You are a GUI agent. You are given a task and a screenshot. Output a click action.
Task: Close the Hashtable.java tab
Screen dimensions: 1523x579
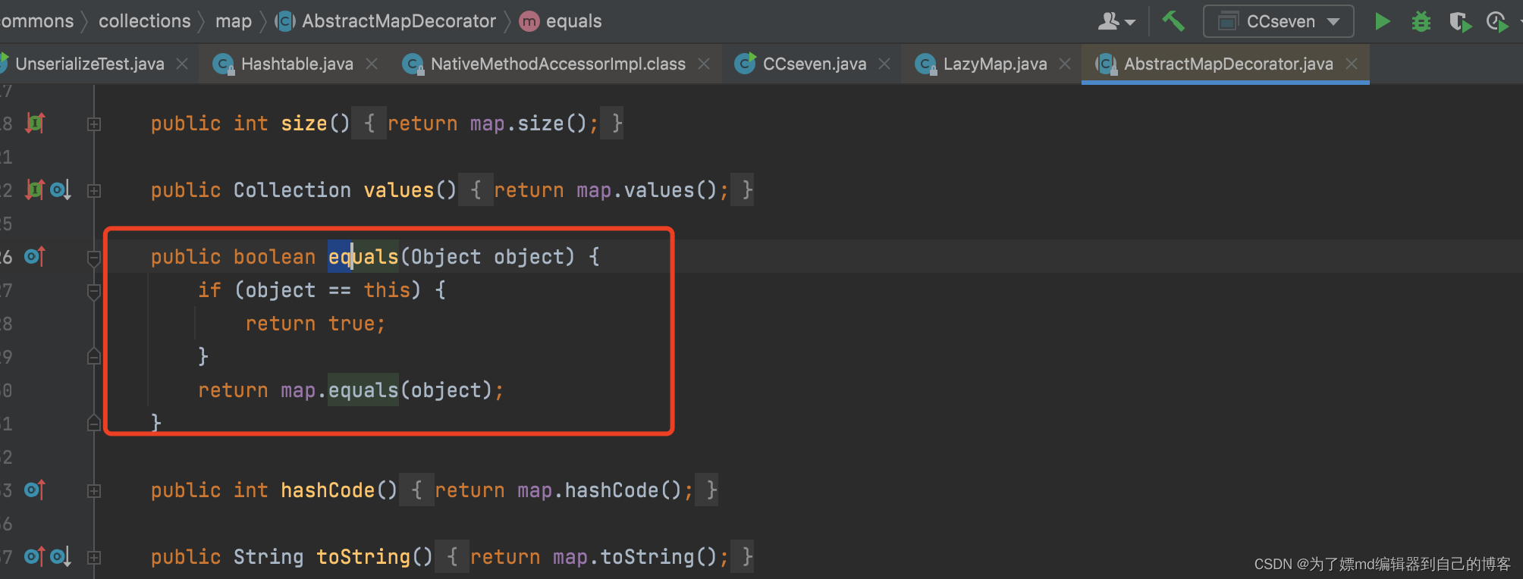coord(372,64)
